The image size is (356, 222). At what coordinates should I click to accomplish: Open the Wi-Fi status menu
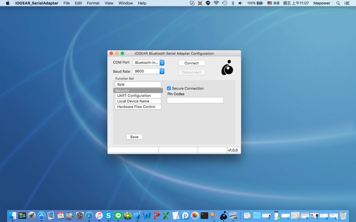point(216,3)
